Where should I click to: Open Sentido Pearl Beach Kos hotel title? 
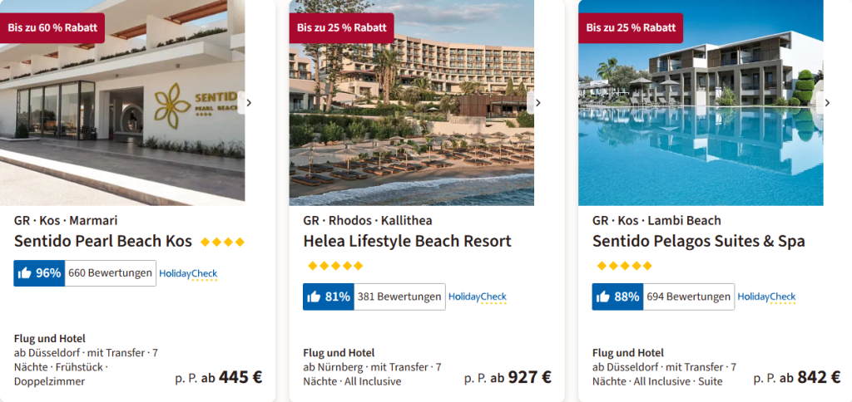coord(103,242)
